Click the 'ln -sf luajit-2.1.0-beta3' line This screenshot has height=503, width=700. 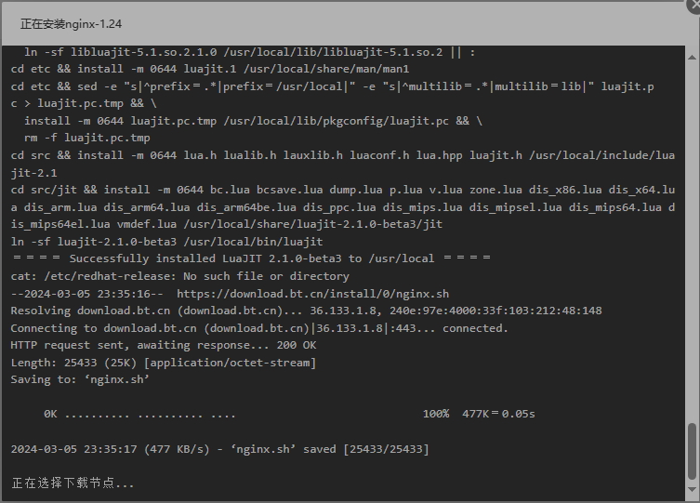pos(166,242)
